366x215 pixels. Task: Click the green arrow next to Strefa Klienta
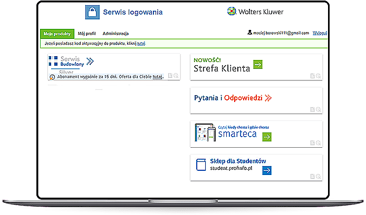tap(258, 65)
